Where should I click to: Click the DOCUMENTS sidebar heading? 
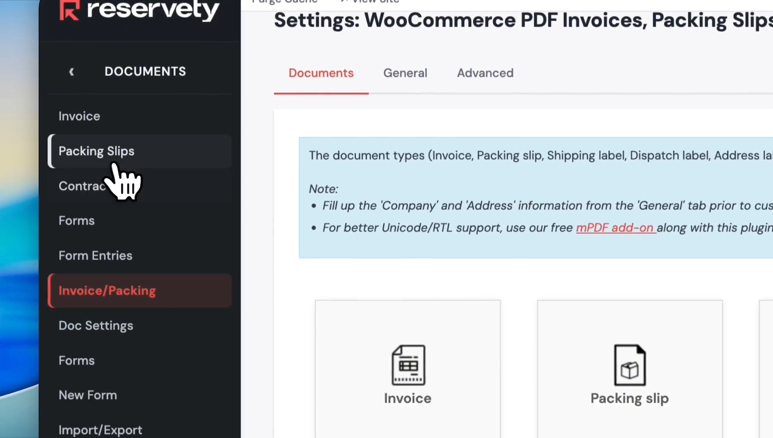(145, 71)
